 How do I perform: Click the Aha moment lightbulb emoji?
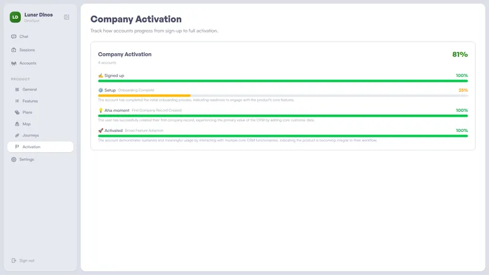pyautogui.click(x=100, y=111)
